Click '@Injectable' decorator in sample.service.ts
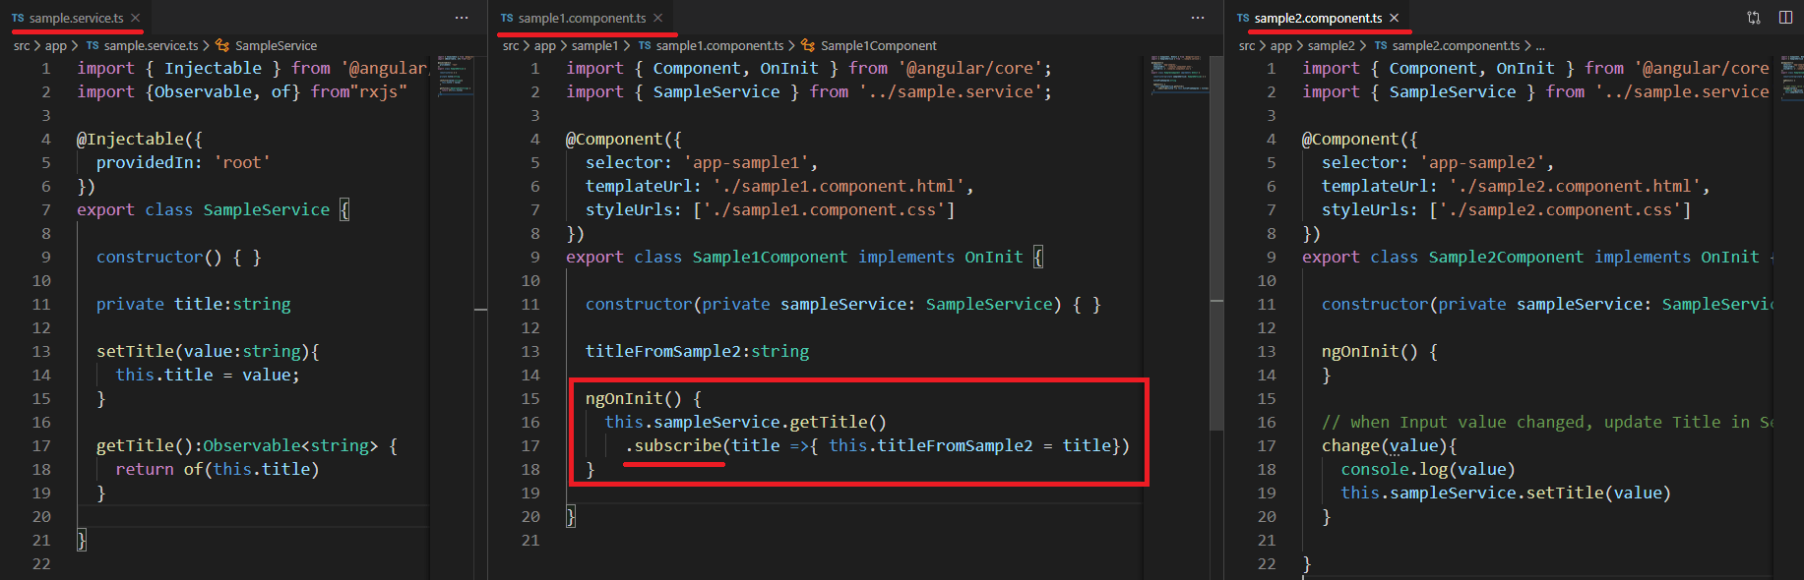 (131, 139)
